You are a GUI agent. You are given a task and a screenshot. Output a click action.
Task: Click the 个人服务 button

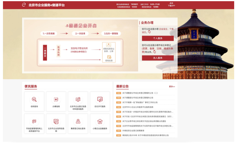[x=158, y=38]
